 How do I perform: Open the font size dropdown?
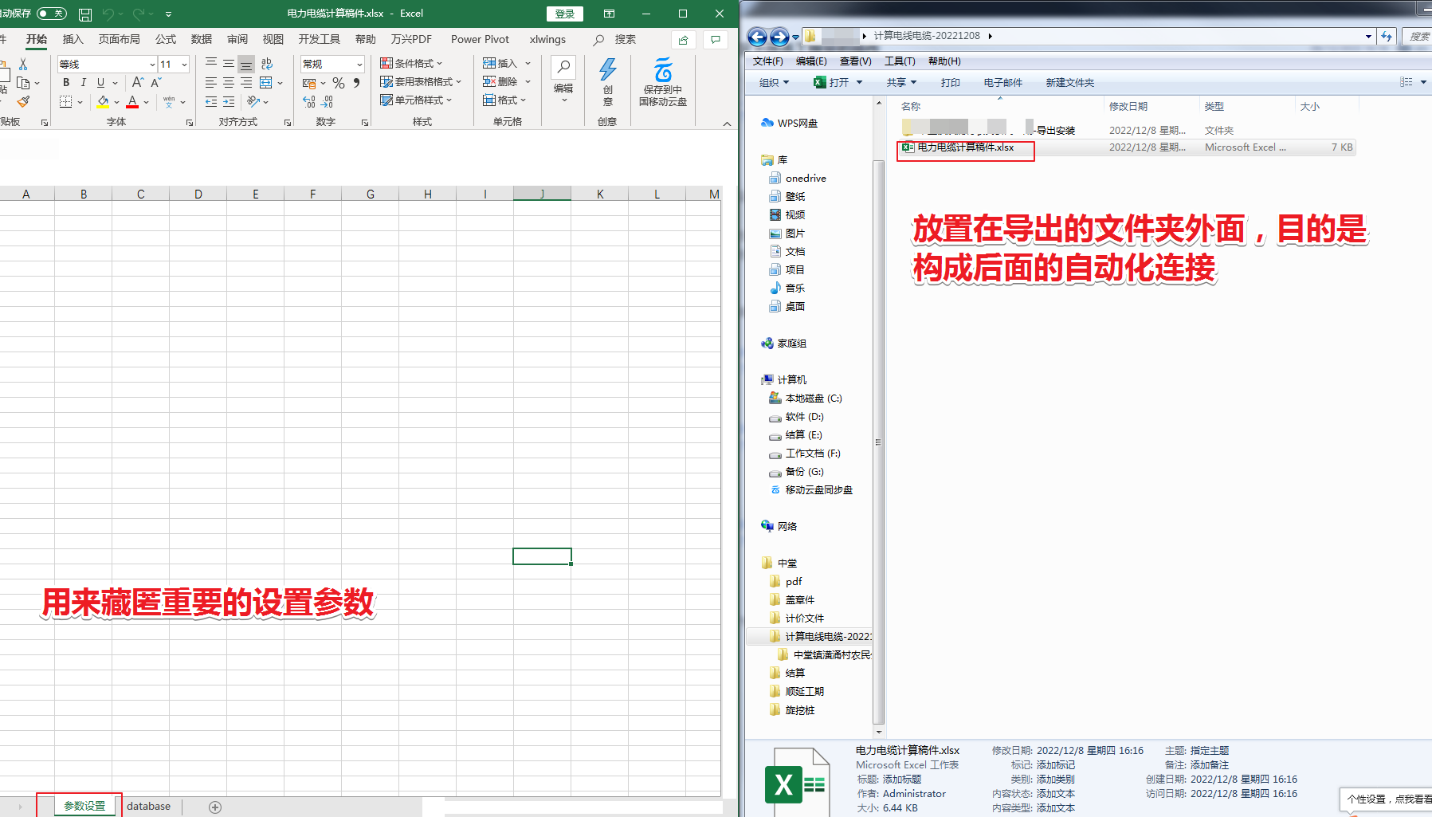184,64
